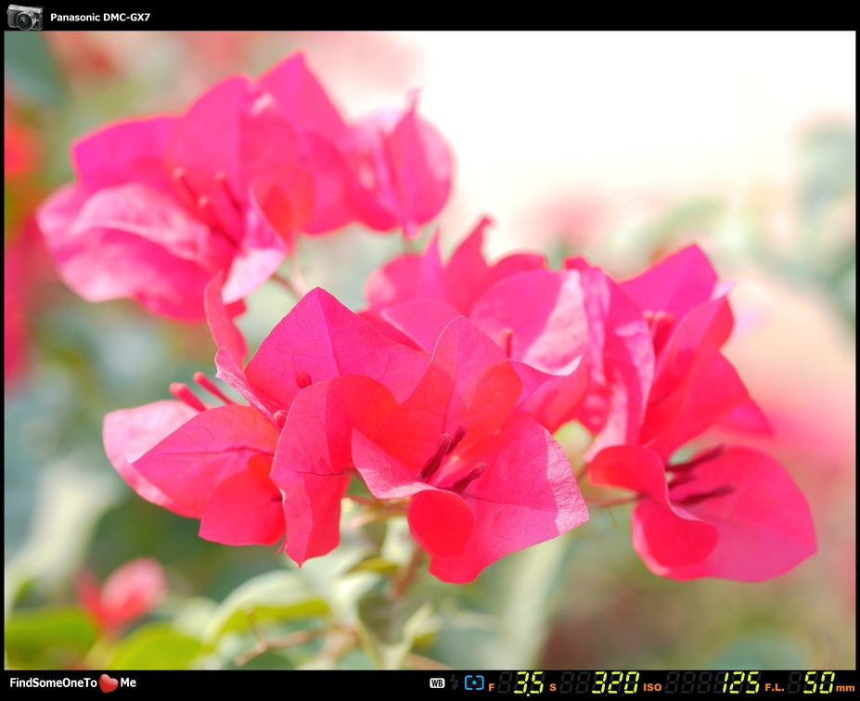Viewport: 860px width, 701px height.
Task: Select the shutter speed value '320'
Action: (x=615, y=682)
